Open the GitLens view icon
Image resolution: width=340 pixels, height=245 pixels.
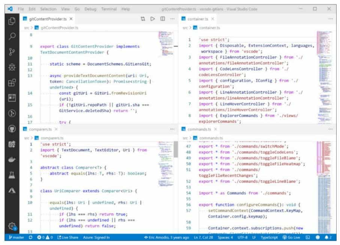12,113
